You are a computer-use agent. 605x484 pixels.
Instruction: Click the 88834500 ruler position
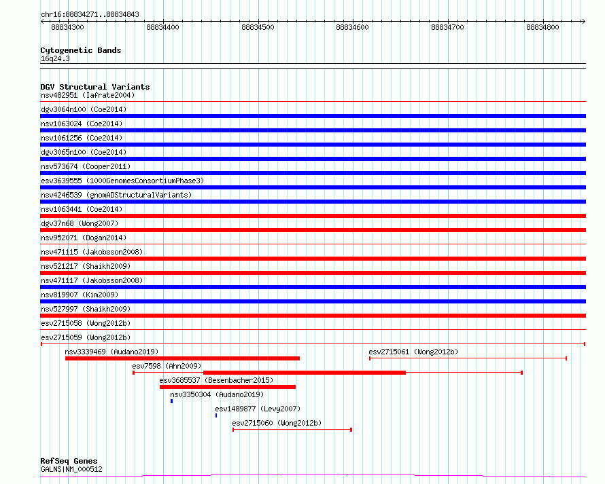tap(258, 27)
